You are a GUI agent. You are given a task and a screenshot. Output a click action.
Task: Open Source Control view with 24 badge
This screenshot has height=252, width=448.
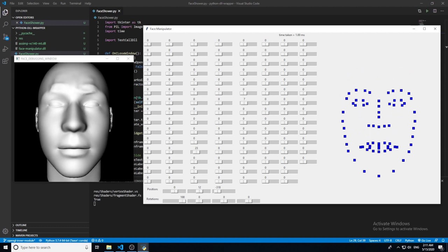(x=5, y=37)
